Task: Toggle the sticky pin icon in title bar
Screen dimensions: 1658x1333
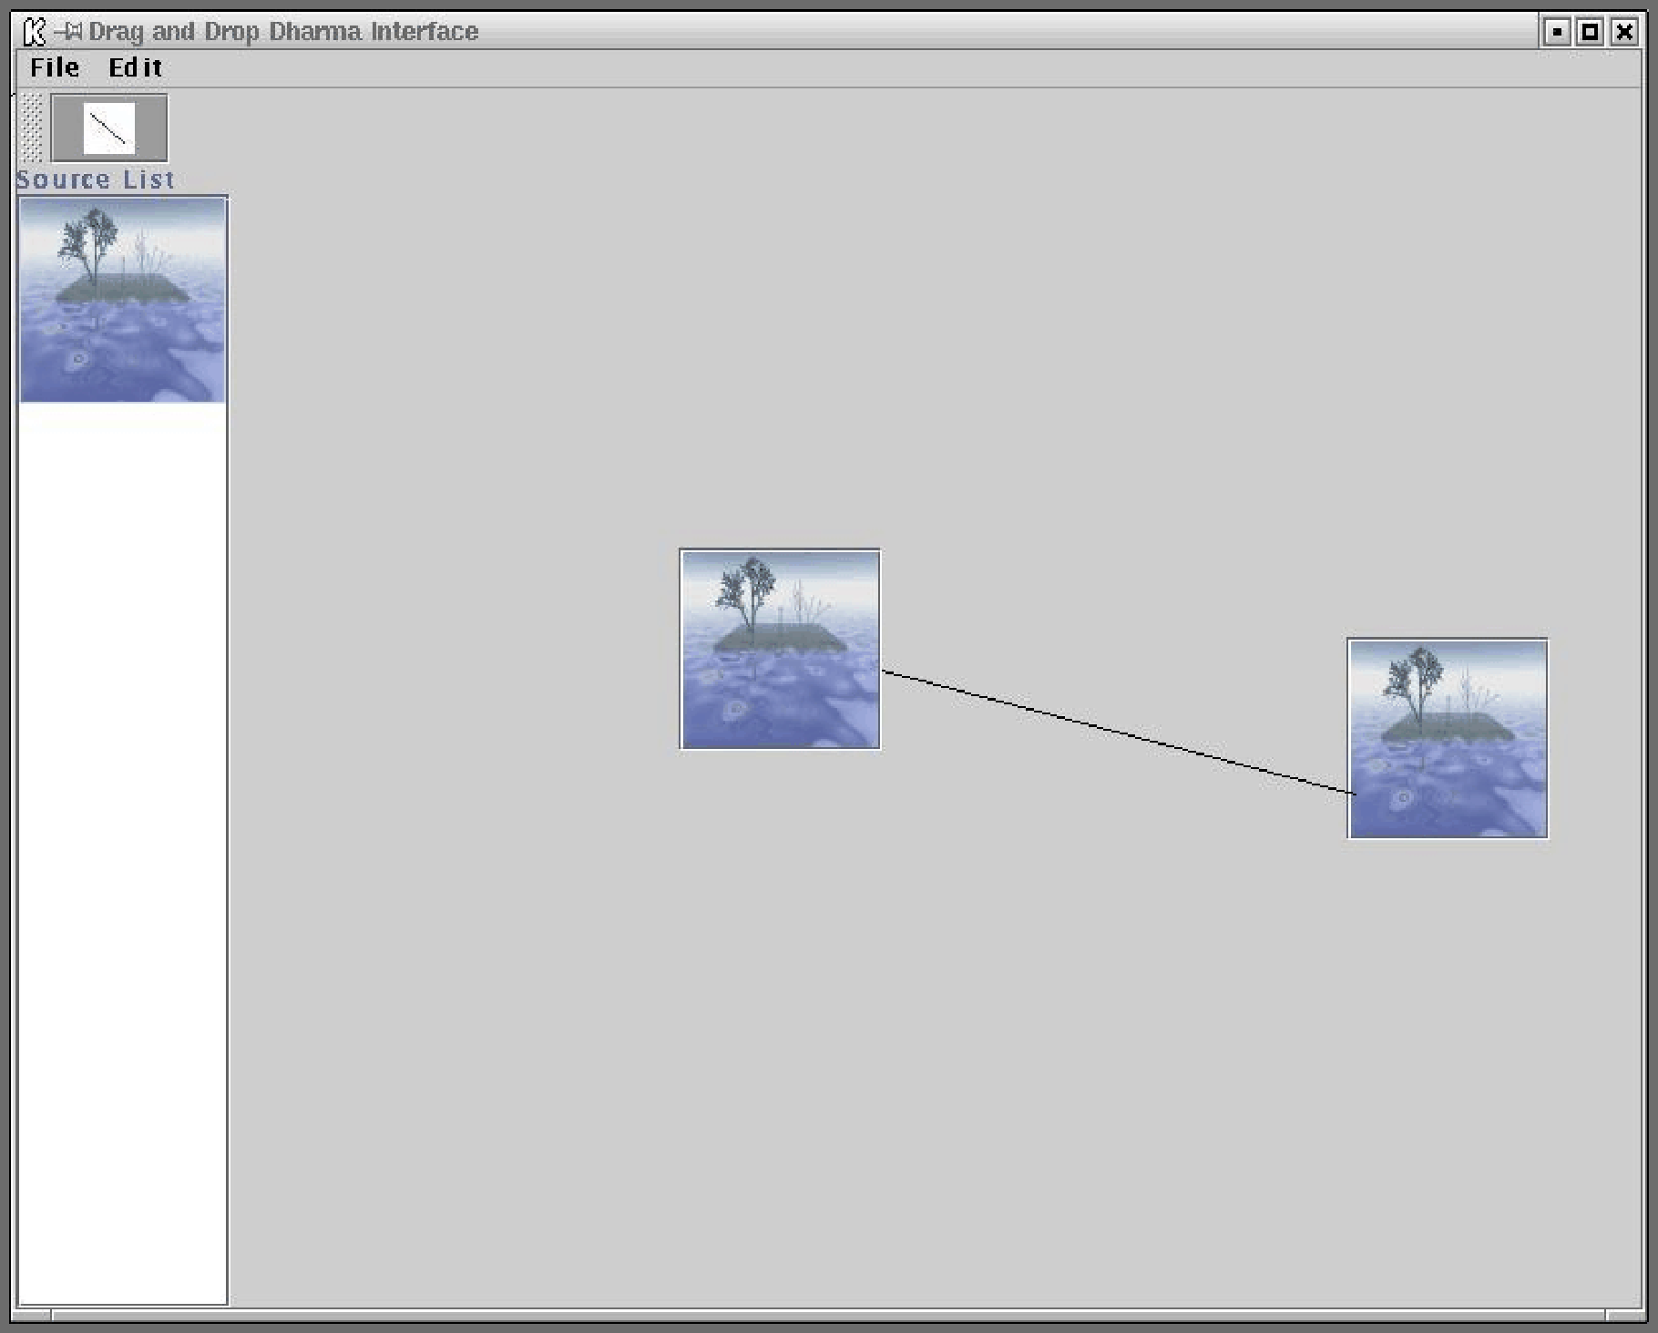Action: pos(68,32)
